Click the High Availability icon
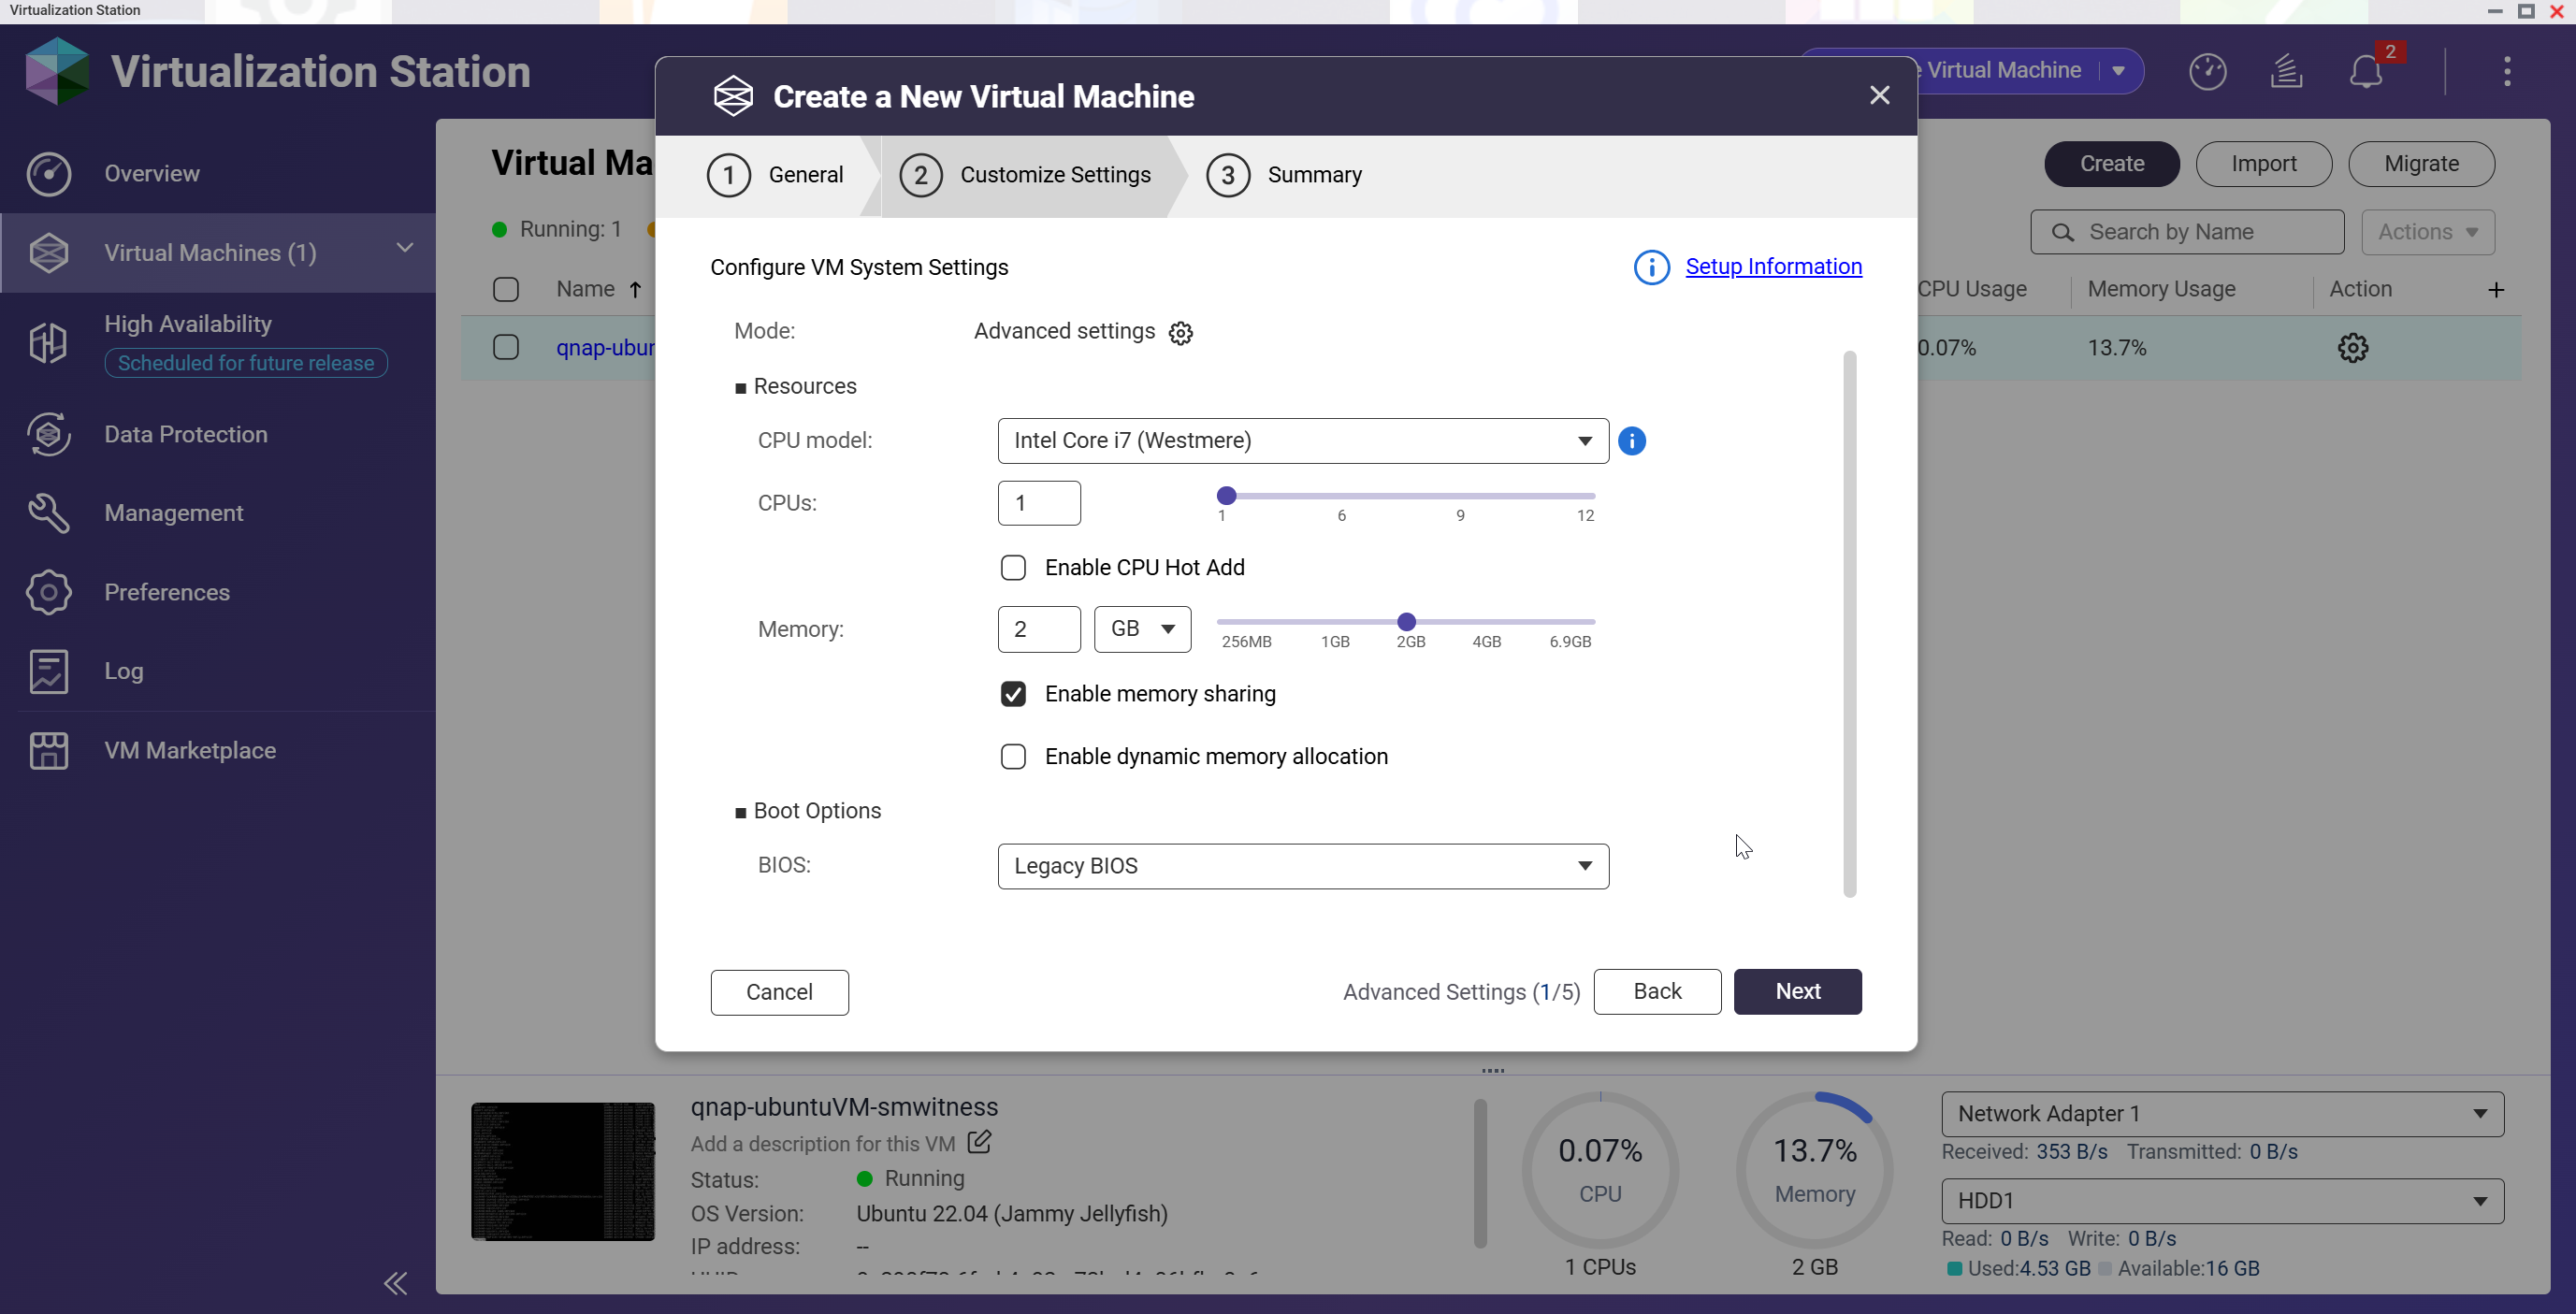Viewport: 2576px width, 1314px height. pyautogui.click(x=48, y=342)
